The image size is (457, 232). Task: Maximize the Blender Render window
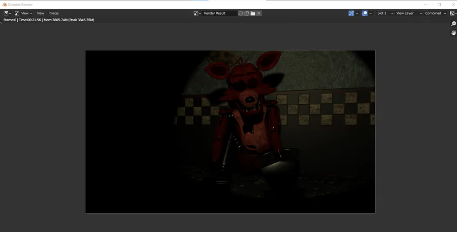[439, 5]
